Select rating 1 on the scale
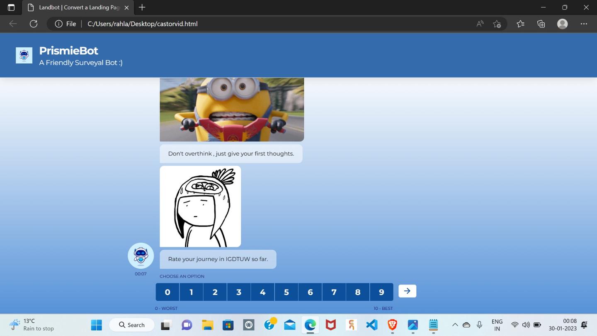The image size is (597, 336). (191, 292)
